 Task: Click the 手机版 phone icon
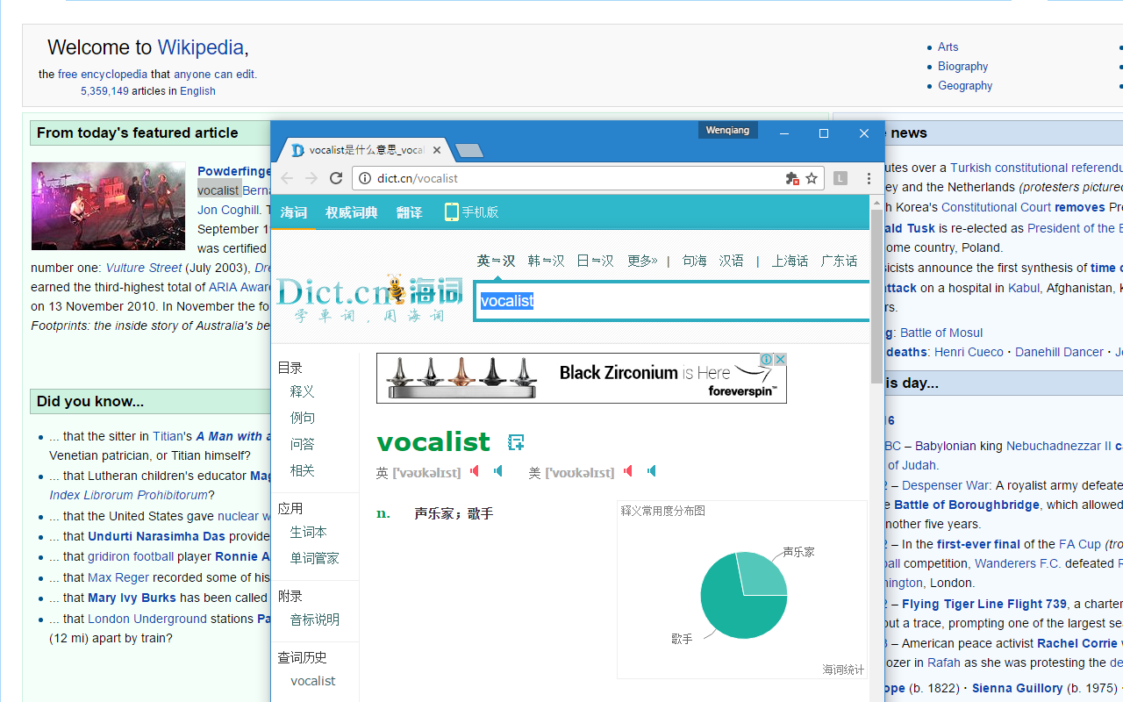click(x=452, y=211)
